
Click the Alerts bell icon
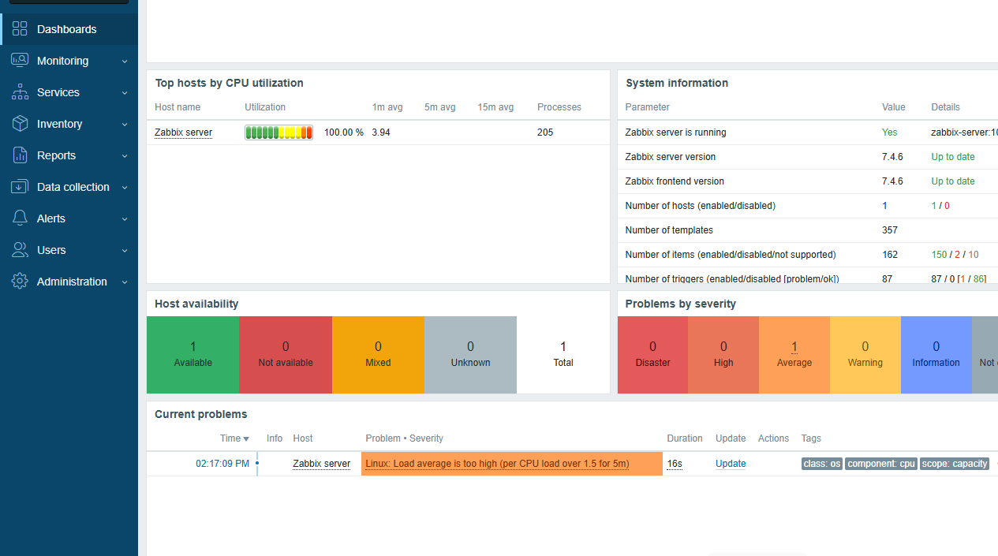coord(20,218)
